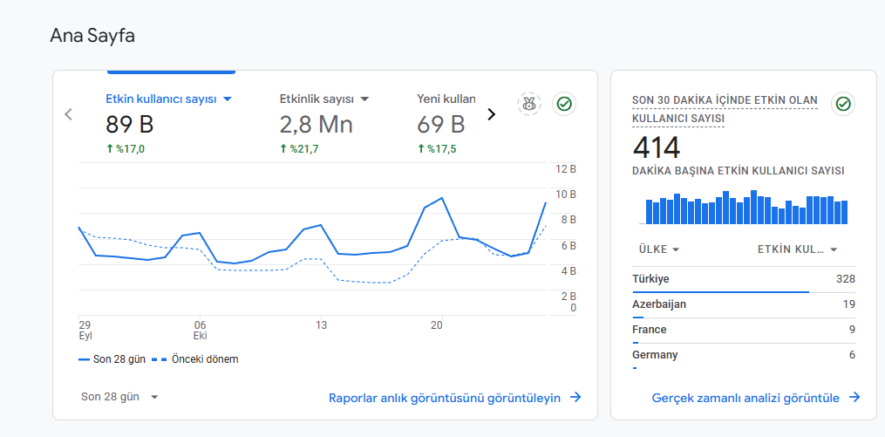Toggle the Son 28 gün legend series
Screen dimensions: 885x437
[x=112, y=359]
